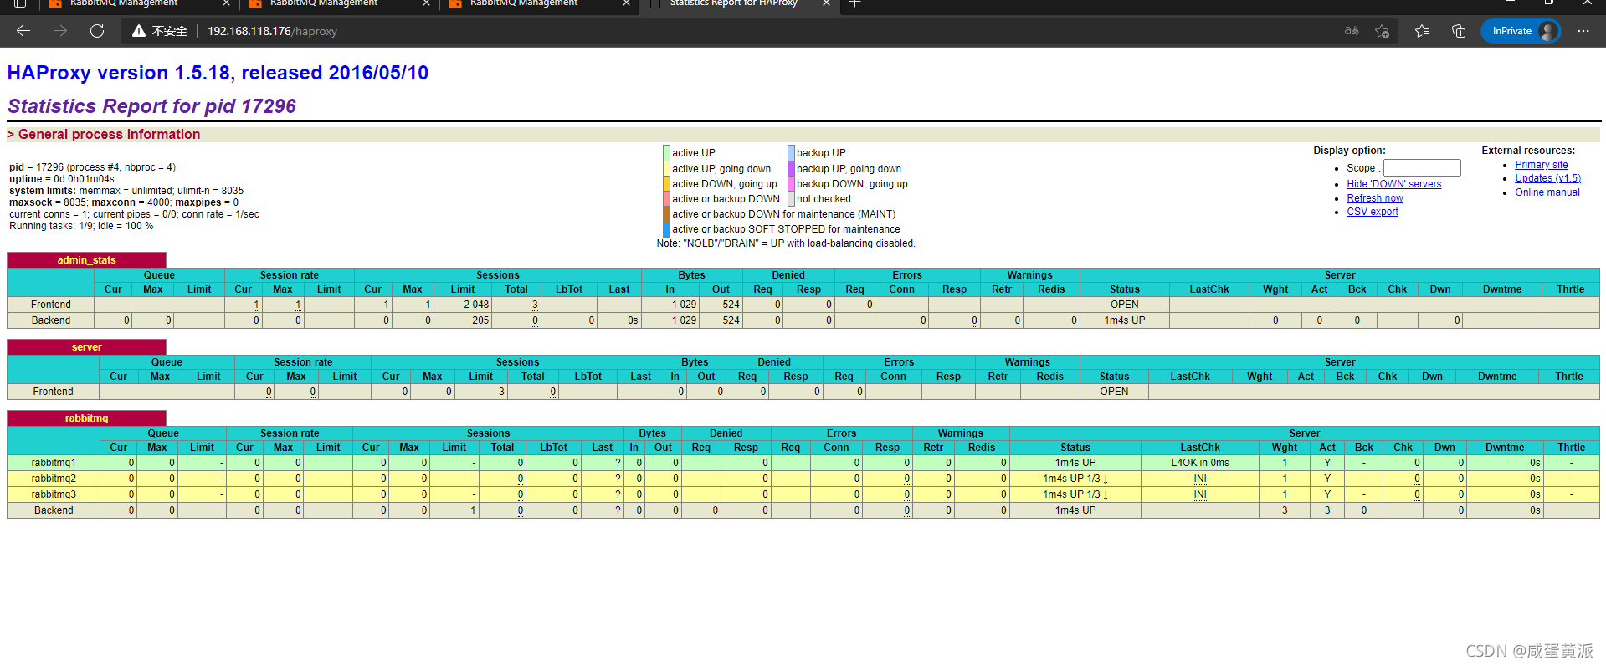The height and width of the screenshot is (666, 1606).
Task: Click the Backend label in admin_stats table
Action: (x=51, y=320)
